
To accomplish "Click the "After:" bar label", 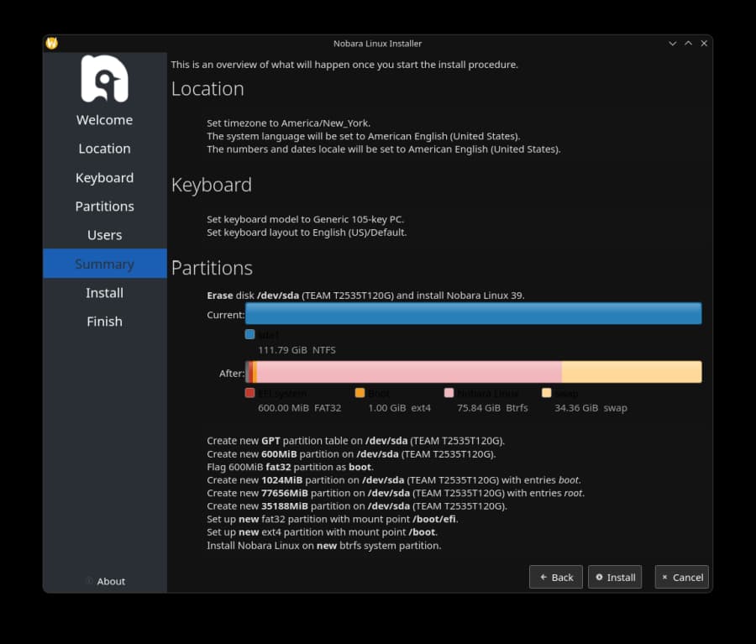I will (232, 373).
